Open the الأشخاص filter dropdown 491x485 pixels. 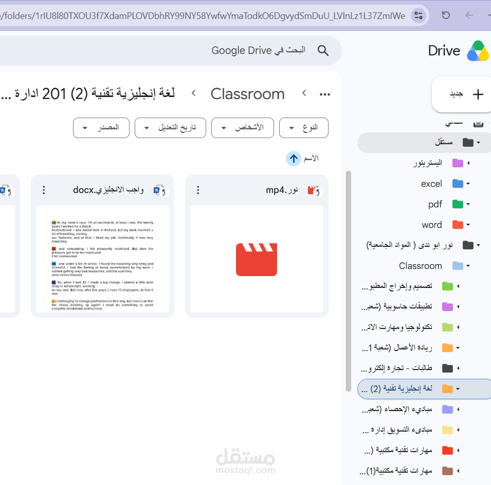click(x=242, y=128)
